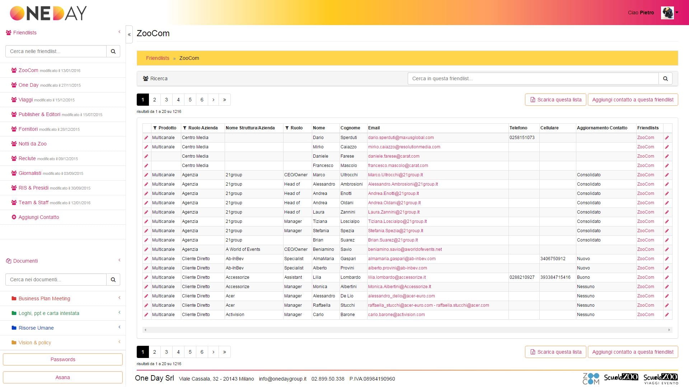
Task: Jump to last page in bottom pagination
Action: point(225,352)
